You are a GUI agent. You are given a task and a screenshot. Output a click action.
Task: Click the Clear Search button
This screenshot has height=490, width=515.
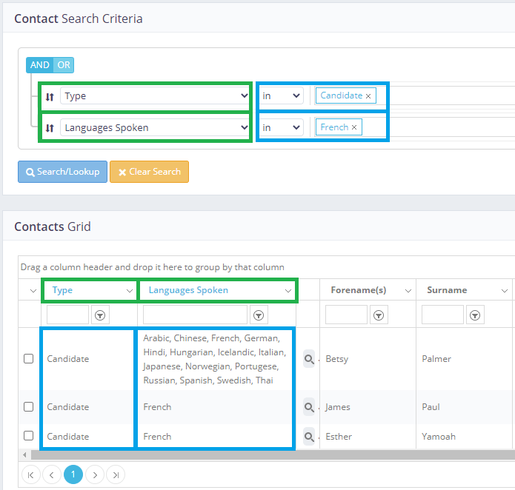click(x=149, y=172)
